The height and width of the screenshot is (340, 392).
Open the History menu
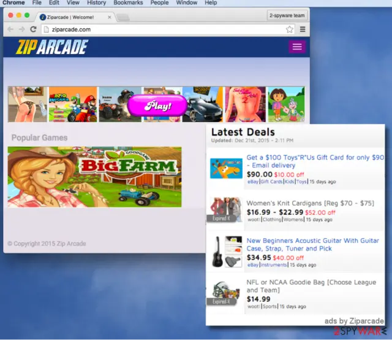tap(97, 2)
